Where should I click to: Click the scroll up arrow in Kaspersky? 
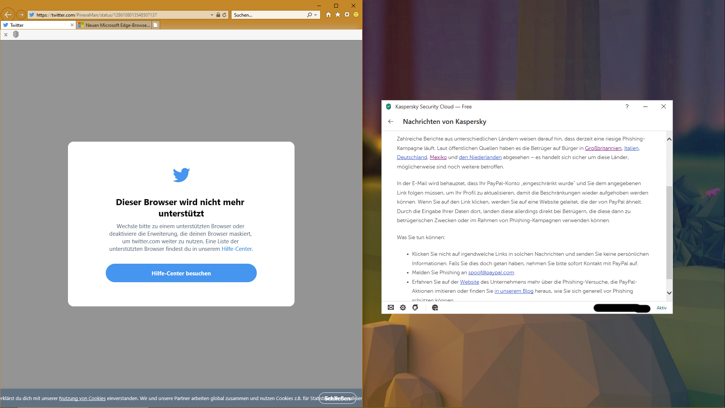[669, 139]
